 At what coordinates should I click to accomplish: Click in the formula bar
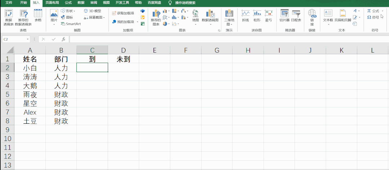(229, 39)
